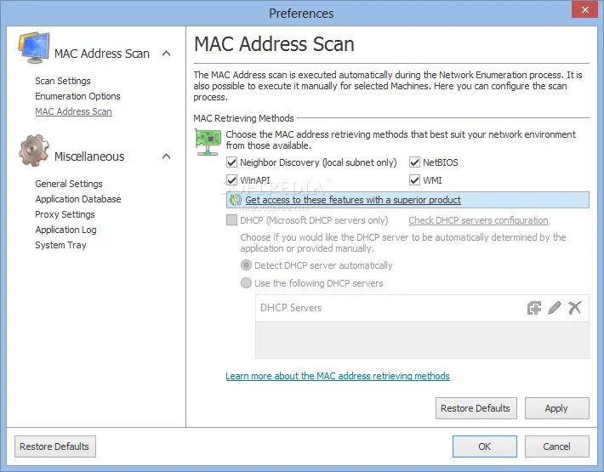
Task: Collapse the MAC Address Scan section
Action: click(166, 54)
